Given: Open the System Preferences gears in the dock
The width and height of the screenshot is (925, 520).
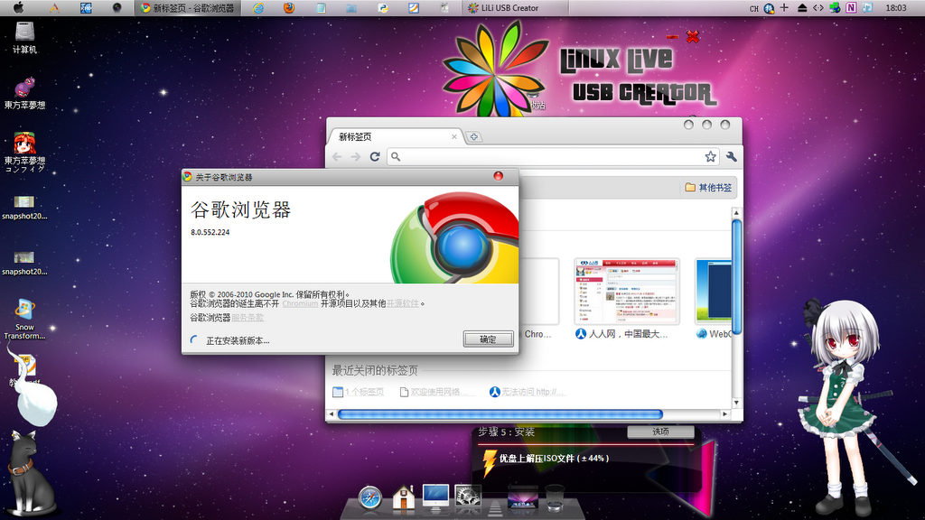Looking at the screenshot, I should pyautogui.click(x=467, y=497).
